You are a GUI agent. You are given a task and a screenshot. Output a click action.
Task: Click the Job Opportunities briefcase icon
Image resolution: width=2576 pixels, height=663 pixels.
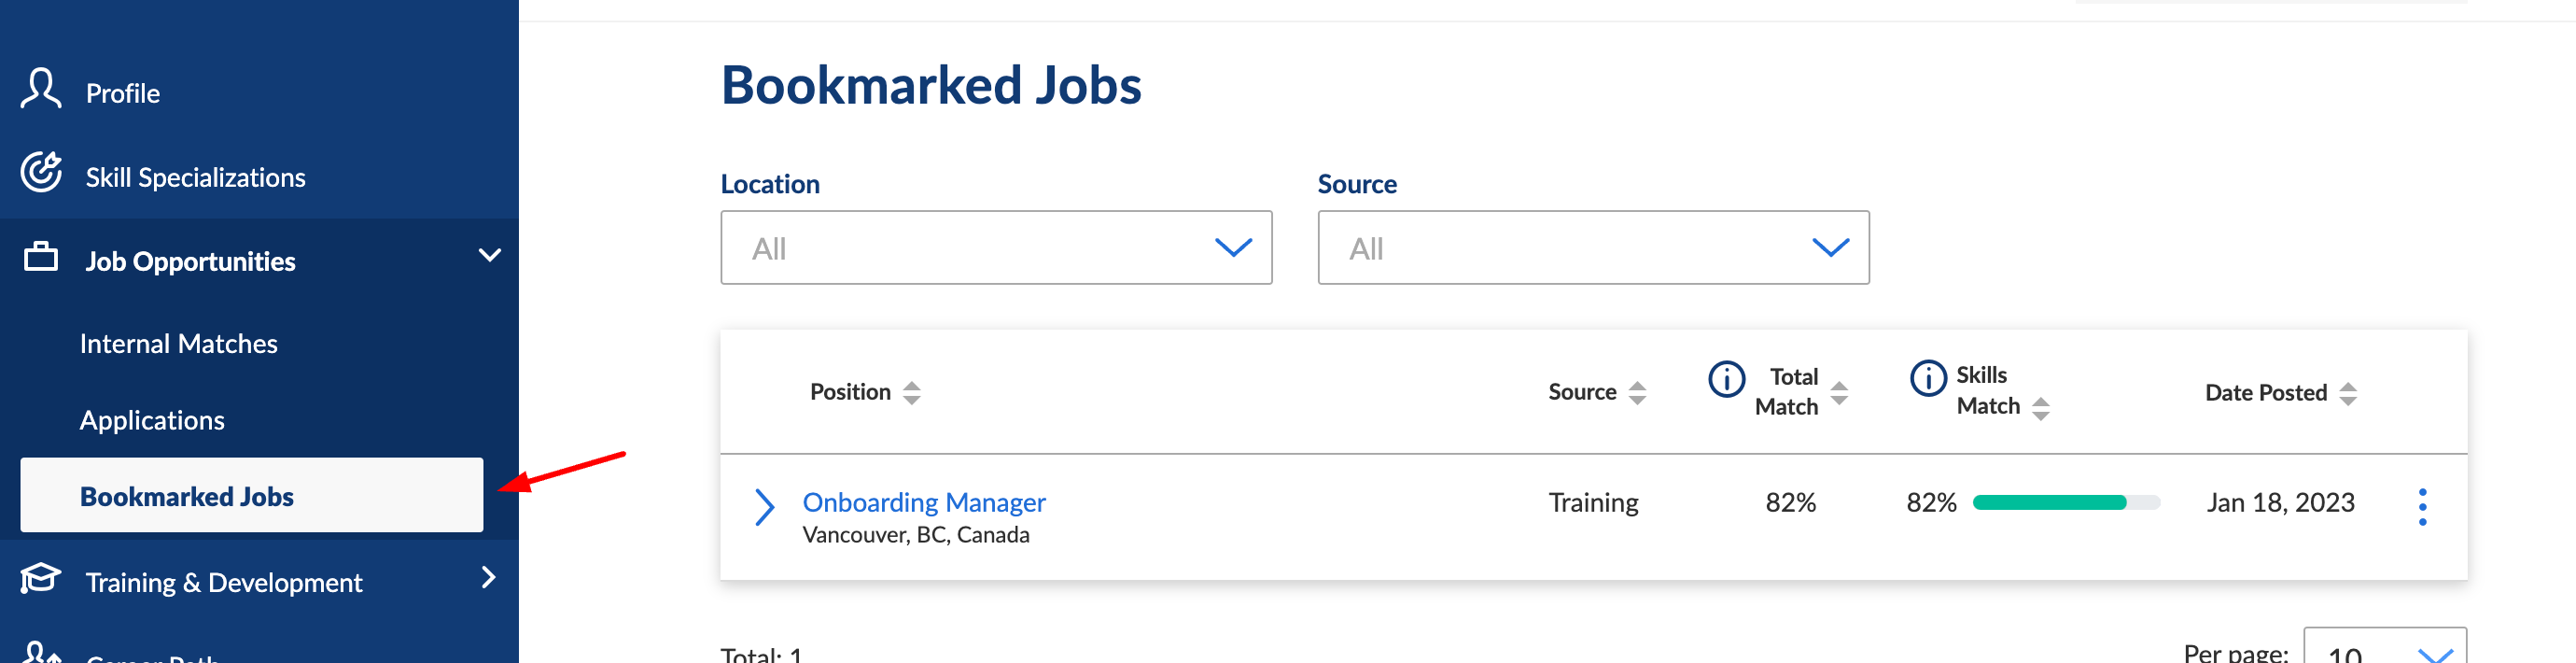point(41,257)
